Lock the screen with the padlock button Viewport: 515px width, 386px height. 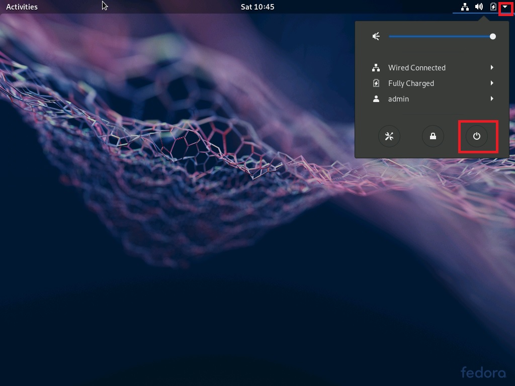click(433, 136)
